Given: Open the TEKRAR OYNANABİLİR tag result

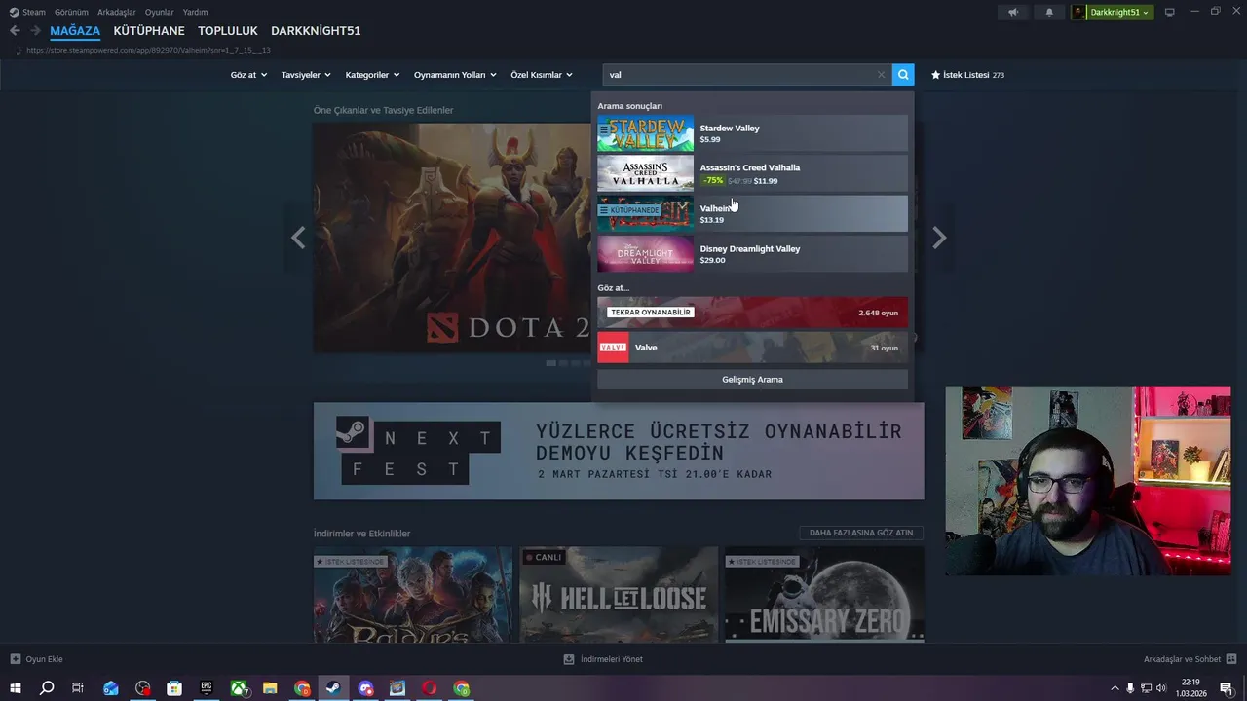Looking at the screenshot, I should click(x=752, y=313).
